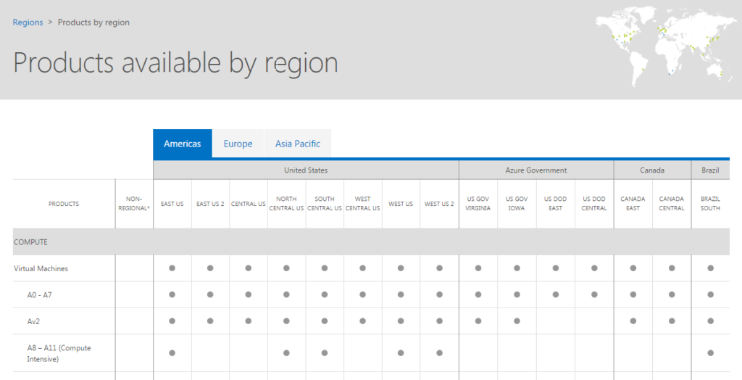742x380 pixels.
Task: Click the WEST US column header
Action: point(401,204)
